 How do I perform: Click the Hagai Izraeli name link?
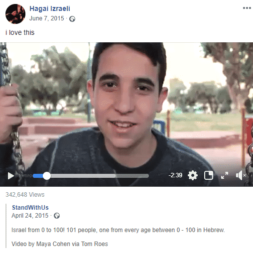pyautogui.click(x=50, y=8)
